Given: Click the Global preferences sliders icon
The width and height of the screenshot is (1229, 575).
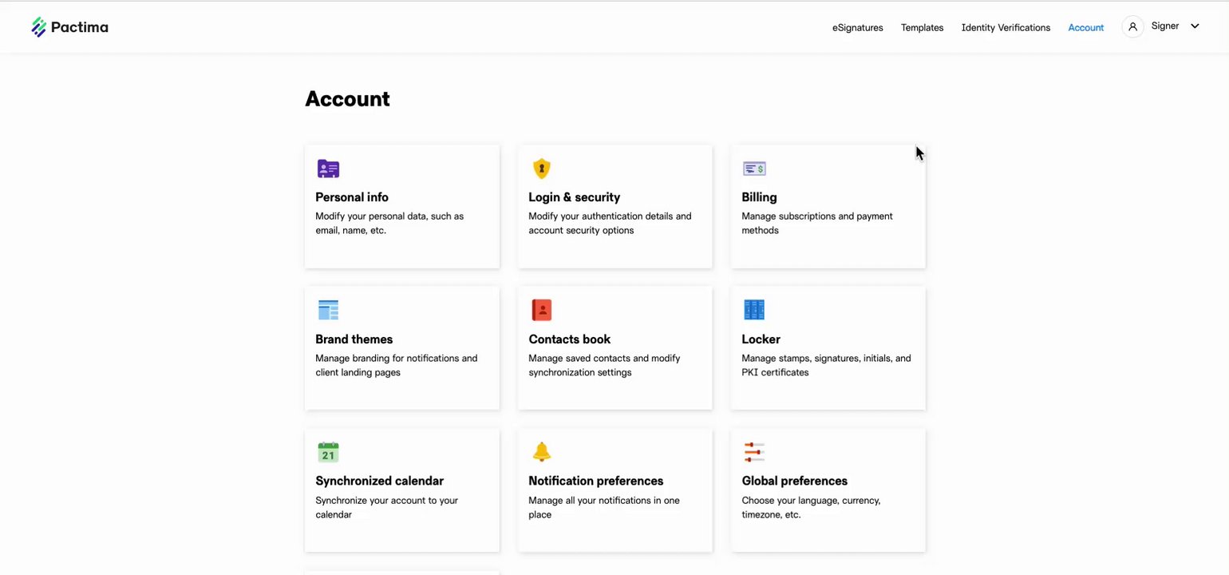Looking at the screenshot, I should click(754, 452).
